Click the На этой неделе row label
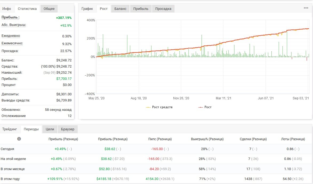Image resolution: width=313 pixels, height=184 pixels. pyautogui.click(x=13, y=159)
